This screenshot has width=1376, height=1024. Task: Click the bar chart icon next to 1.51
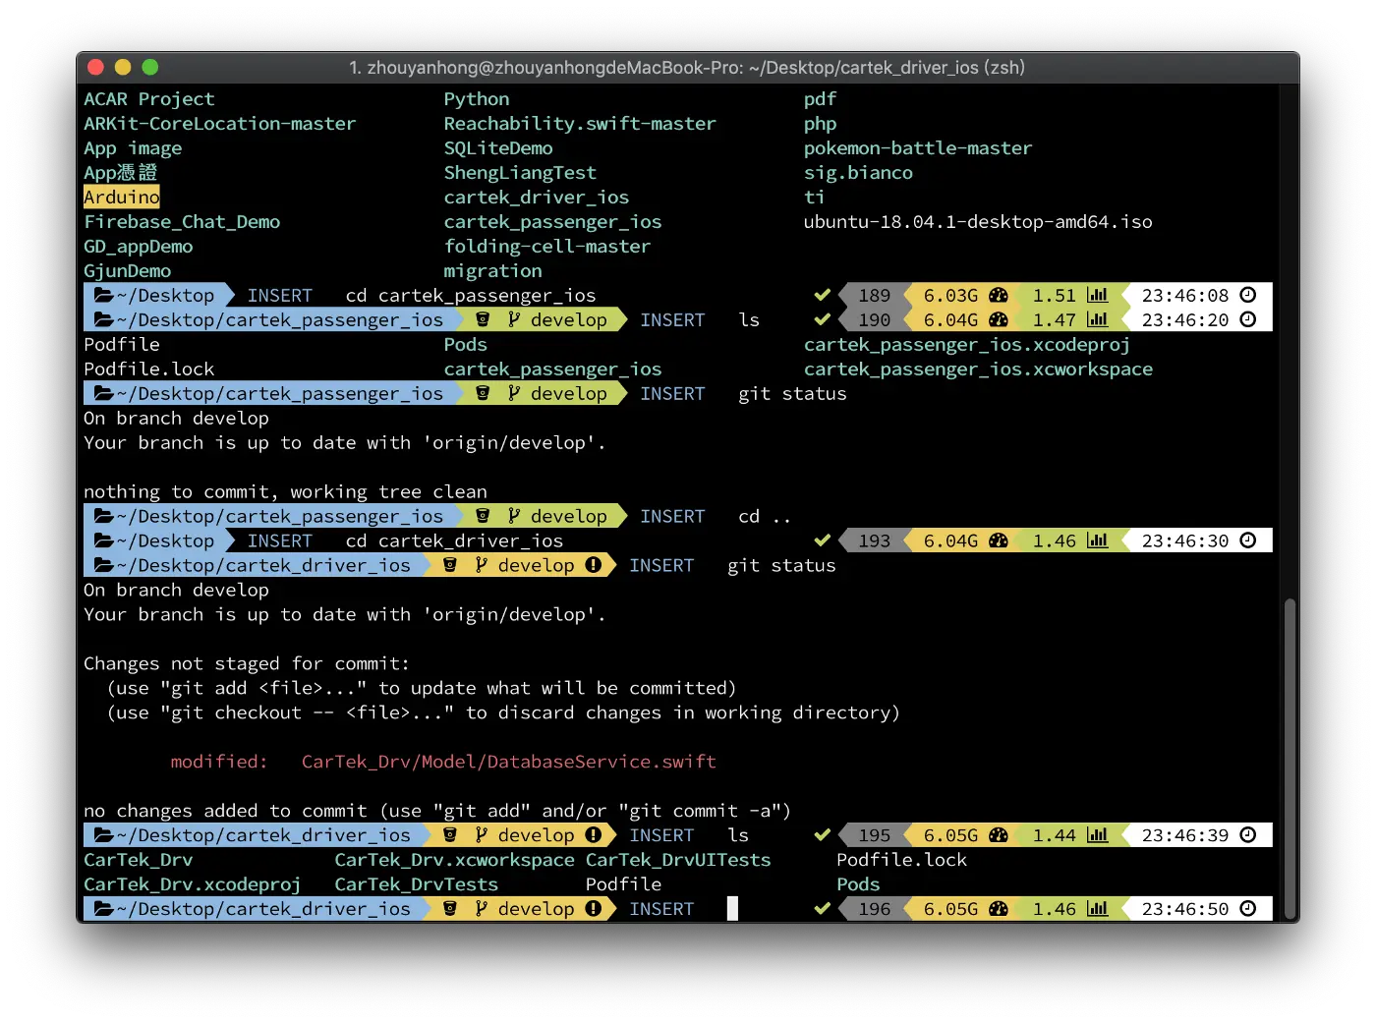tap(1098, 295)
